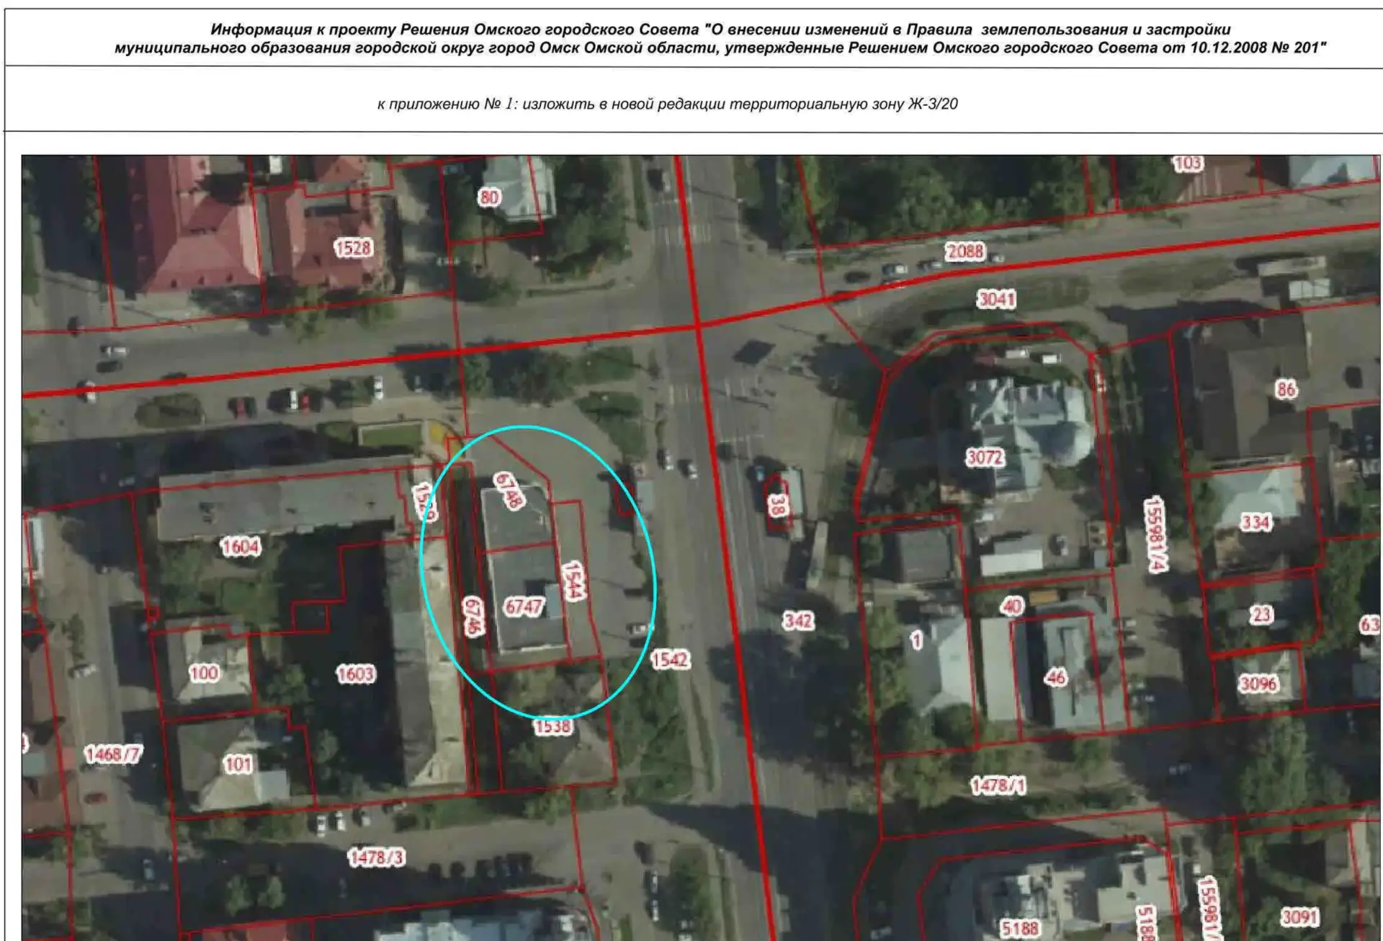
Task: Click parcel label 342 on the street
Action: pos(798,620)
